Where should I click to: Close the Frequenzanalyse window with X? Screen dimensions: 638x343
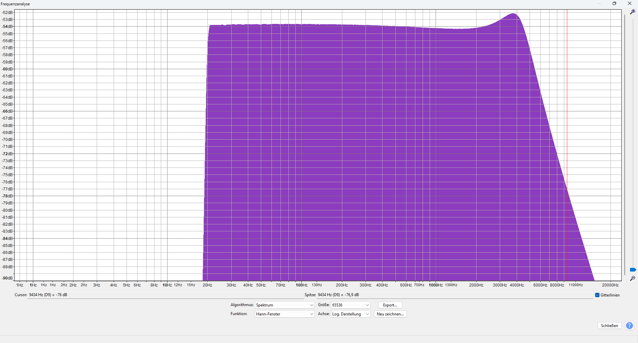point(630,4)
